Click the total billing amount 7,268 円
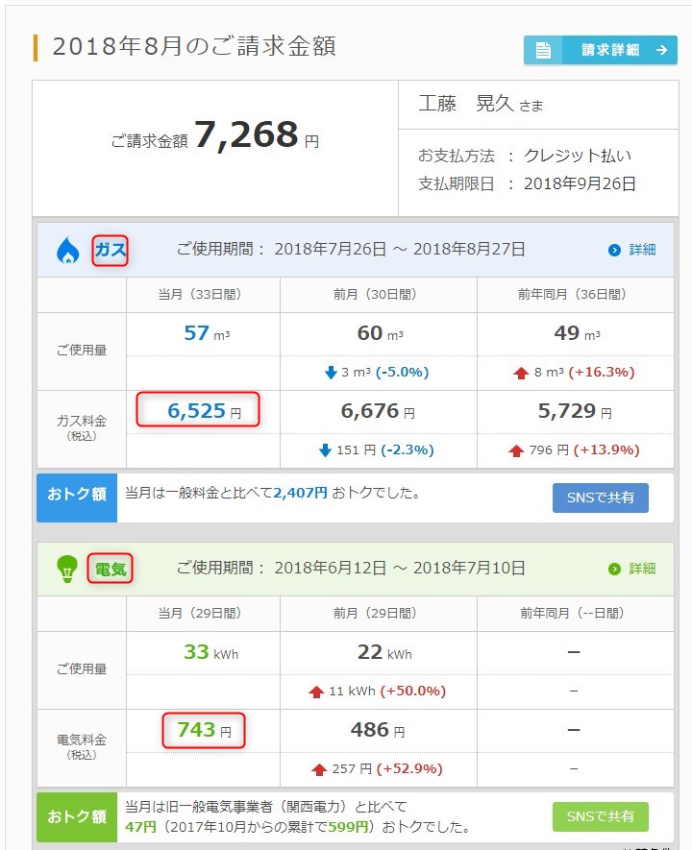This screenshot has height=850, width=692. coord(256,136)
